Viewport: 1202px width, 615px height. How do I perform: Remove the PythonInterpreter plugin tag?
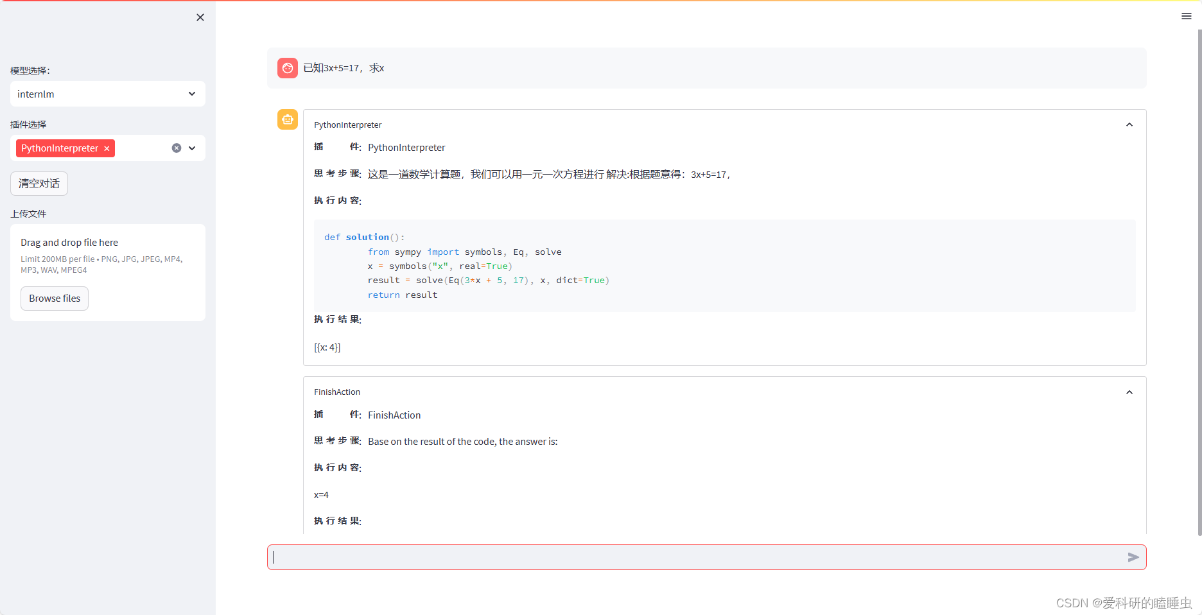pos(107,148)
